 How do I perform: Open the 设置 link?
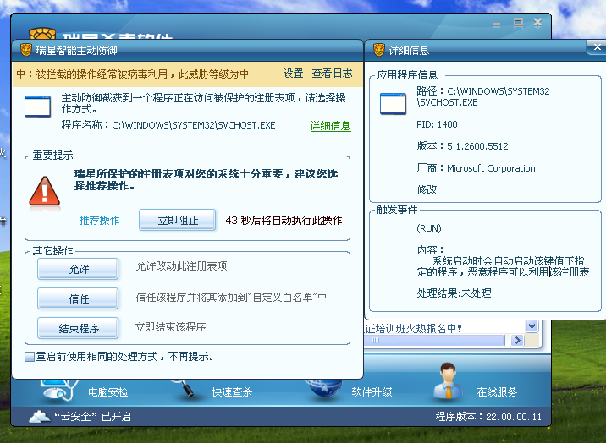pyautogui.click(x=294, y=74)
